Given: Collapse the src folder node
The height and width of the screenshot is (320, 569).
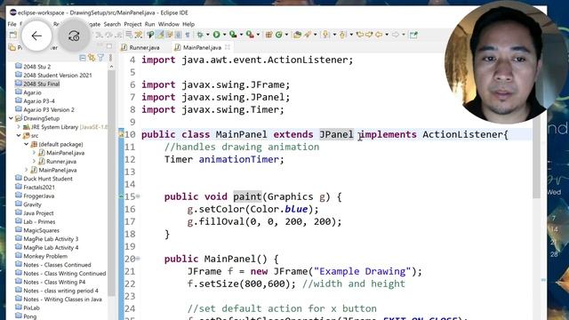Looking at the screenshot, I should (19, 136).
